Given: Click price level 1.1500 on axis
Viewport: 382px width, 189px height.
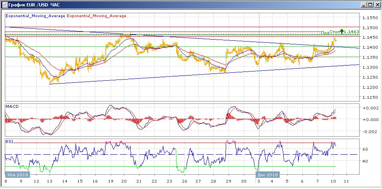Looking at the screenshot, I should (370, 28).
